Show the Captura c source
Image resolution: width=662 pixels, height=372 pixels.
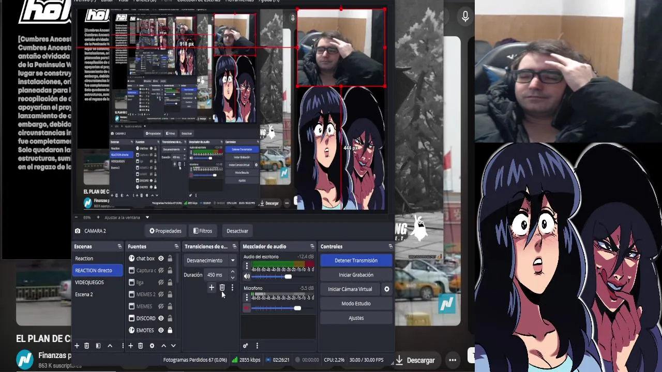point(161,270)
